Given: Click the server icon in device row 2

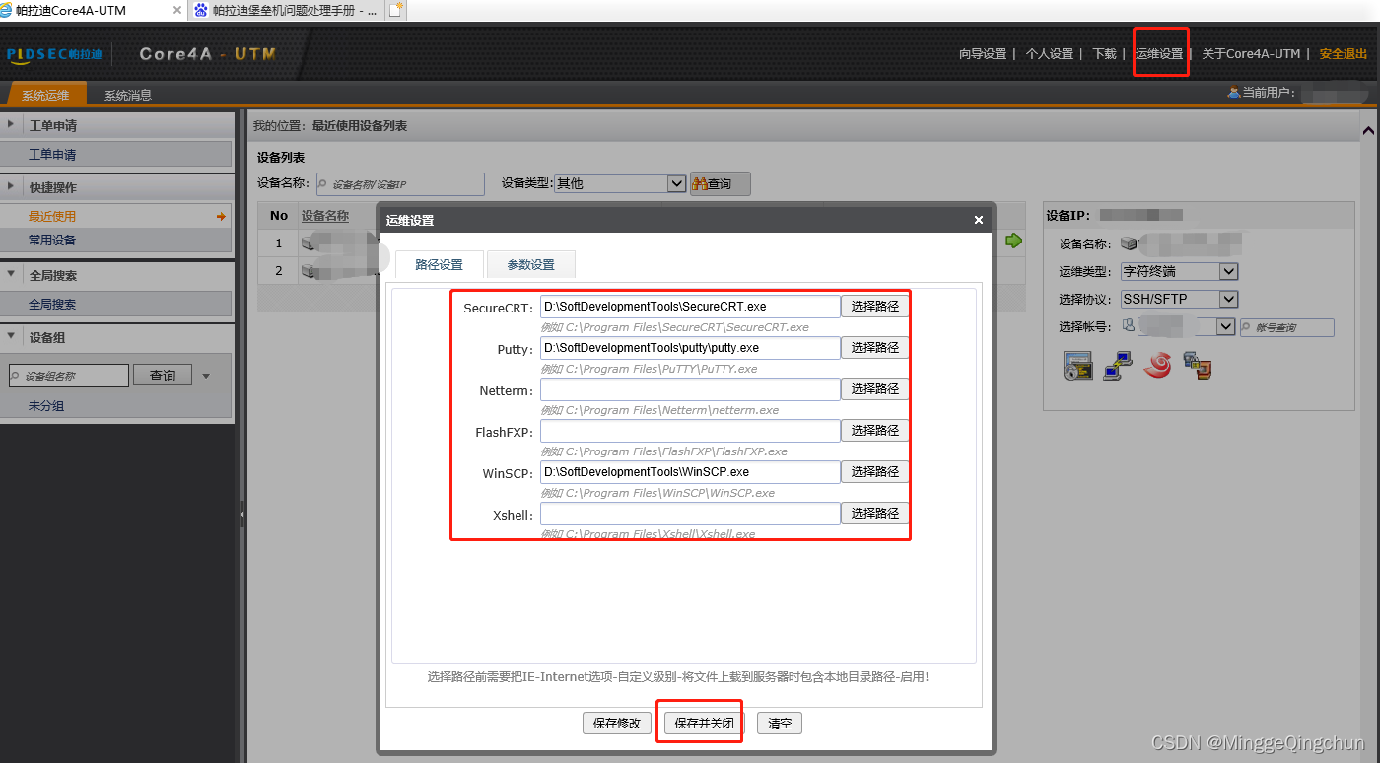Looking at the screenshot, I should pyautogui.click(x=309, y=270).
